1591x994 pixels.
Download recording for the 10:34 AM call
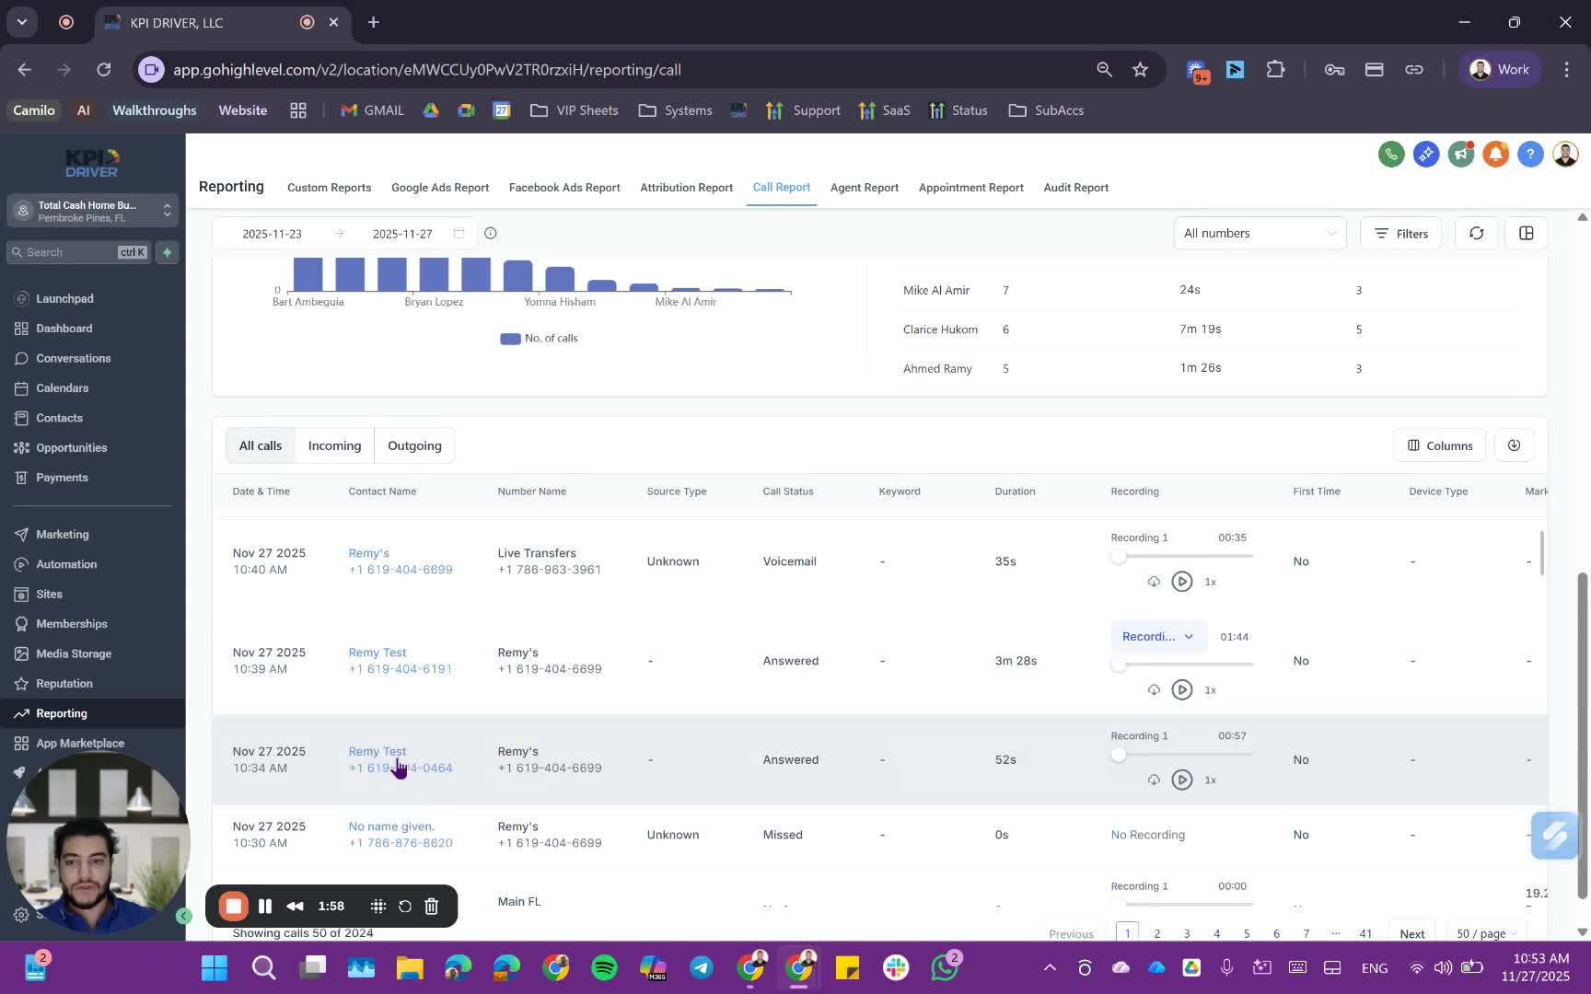(1154, 780)
